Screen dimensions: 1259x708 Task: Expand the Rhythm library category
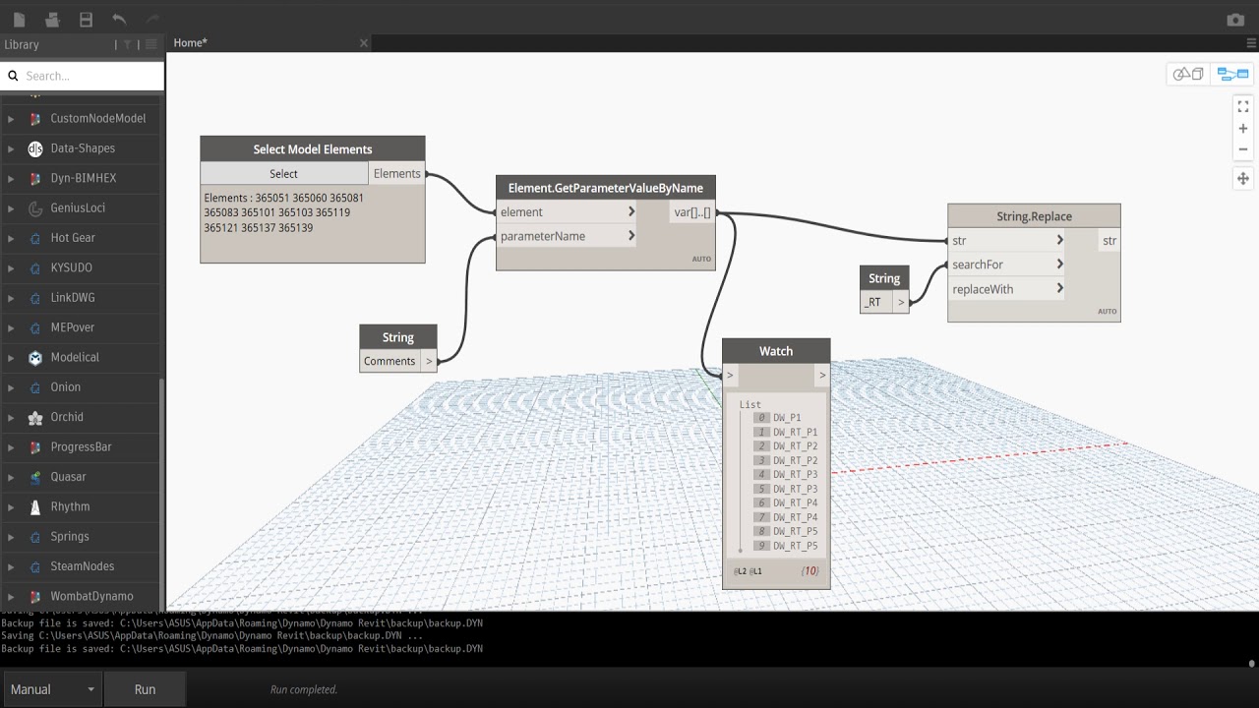[11, 507]
